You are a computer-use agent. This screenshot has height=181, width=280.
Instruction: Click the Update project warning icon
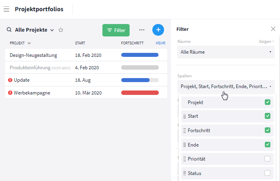(x=10, y=80)
